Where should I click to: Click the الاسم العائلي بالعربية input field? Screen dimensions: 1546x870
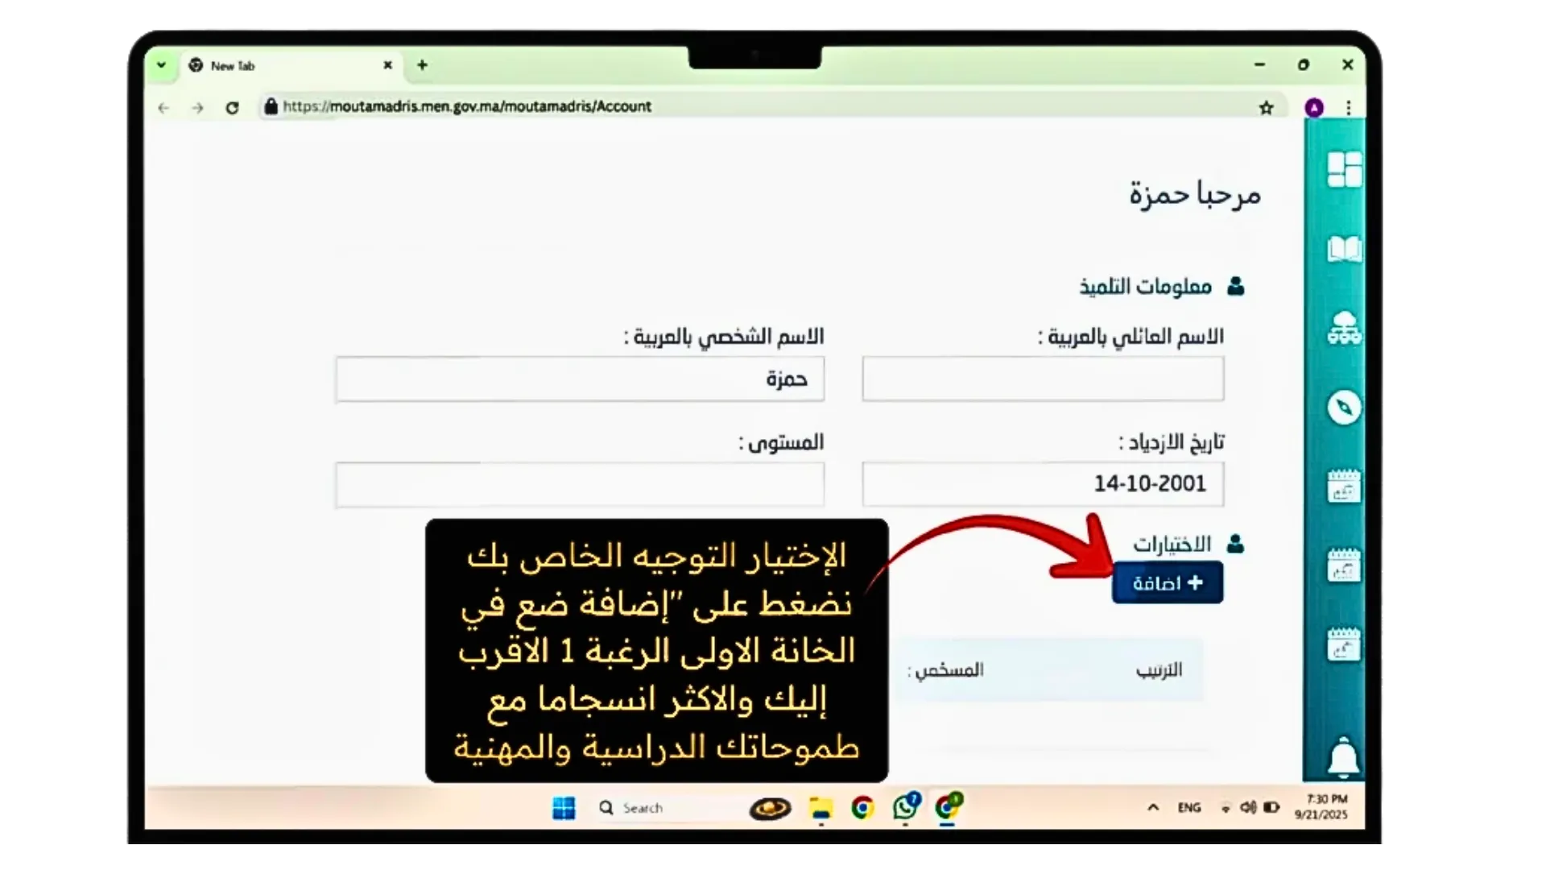(x=1043, y=379)
